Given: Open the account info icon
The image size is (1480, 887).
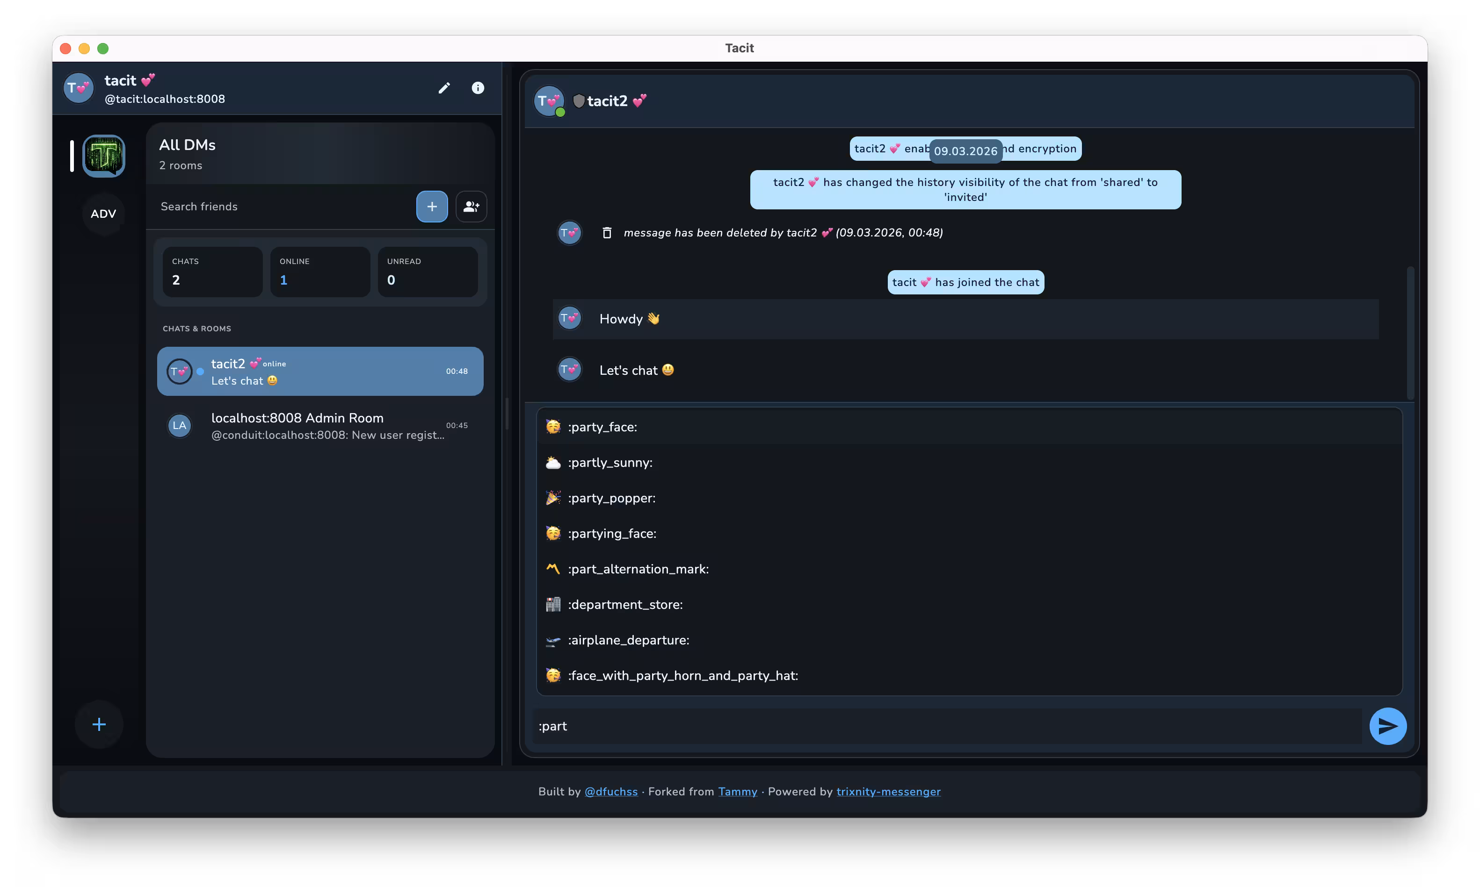Looking at the screenshot, I should [478, 88].
